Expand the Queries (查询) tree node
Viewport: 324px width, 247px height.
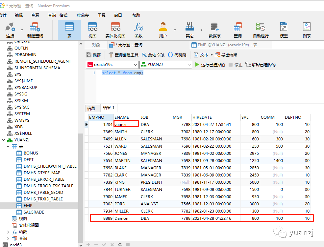pos(8,238)
